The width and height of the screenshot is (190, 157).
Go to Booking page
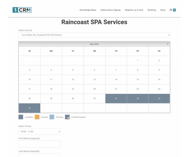click(152, 10)
